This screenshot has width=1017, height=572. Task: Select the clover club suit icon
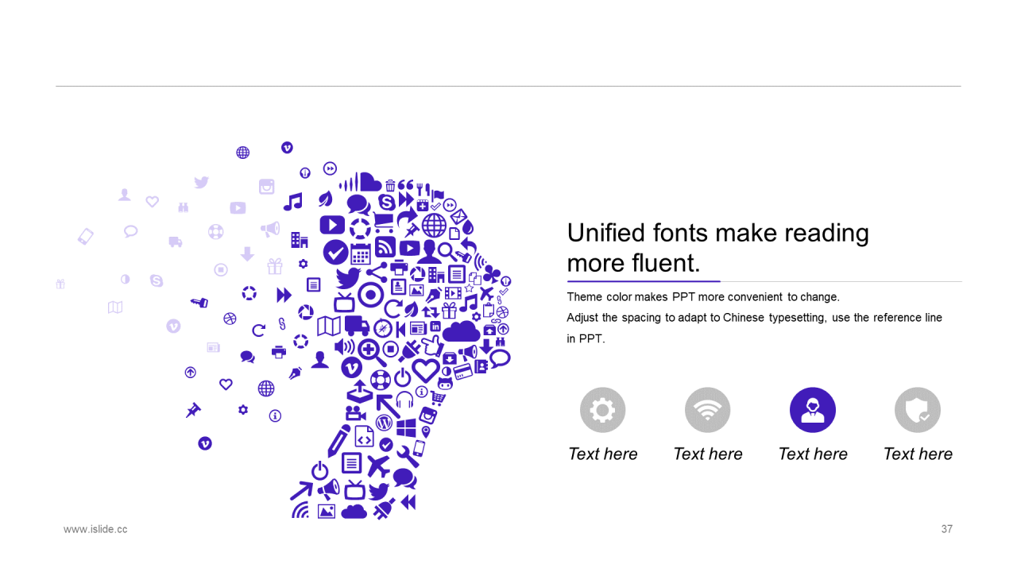tap(491, 275)
